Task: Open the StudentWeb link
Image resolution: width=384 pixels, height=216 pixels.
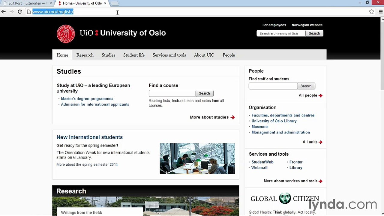Action: click(262, 162)
